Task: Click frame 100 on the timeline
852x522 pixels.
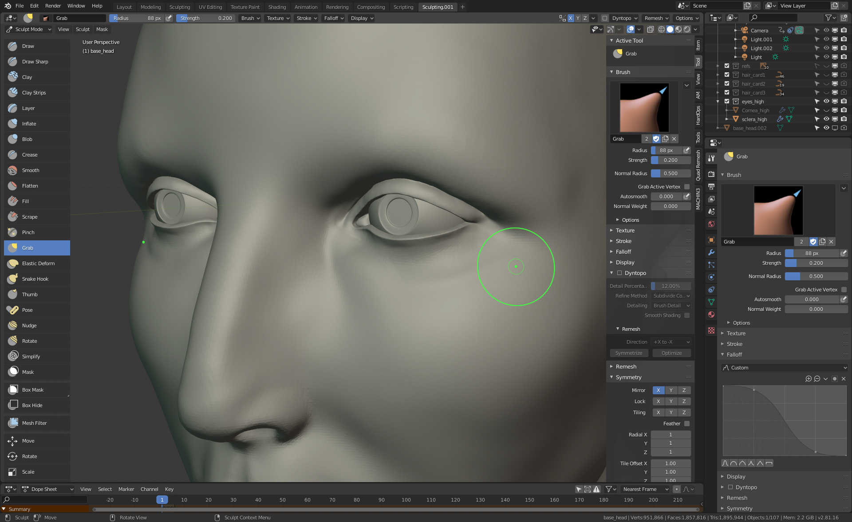Action: pos(406,500)
